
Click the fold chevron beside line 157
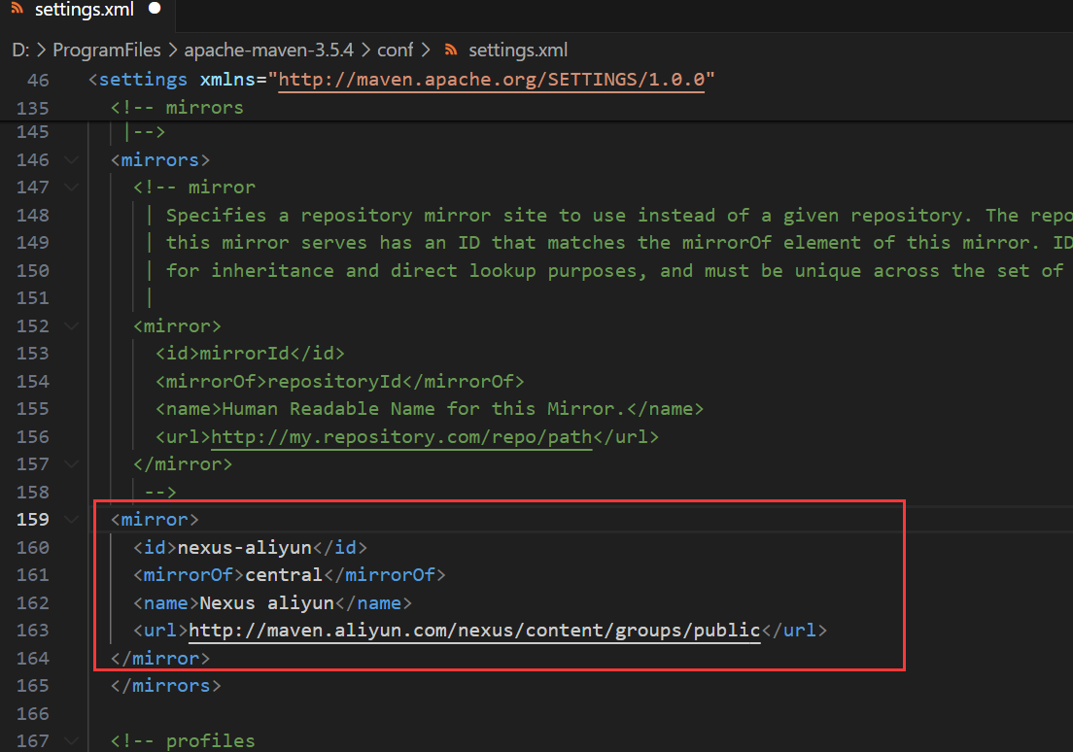pyautogui.click(x=71, y=463)
